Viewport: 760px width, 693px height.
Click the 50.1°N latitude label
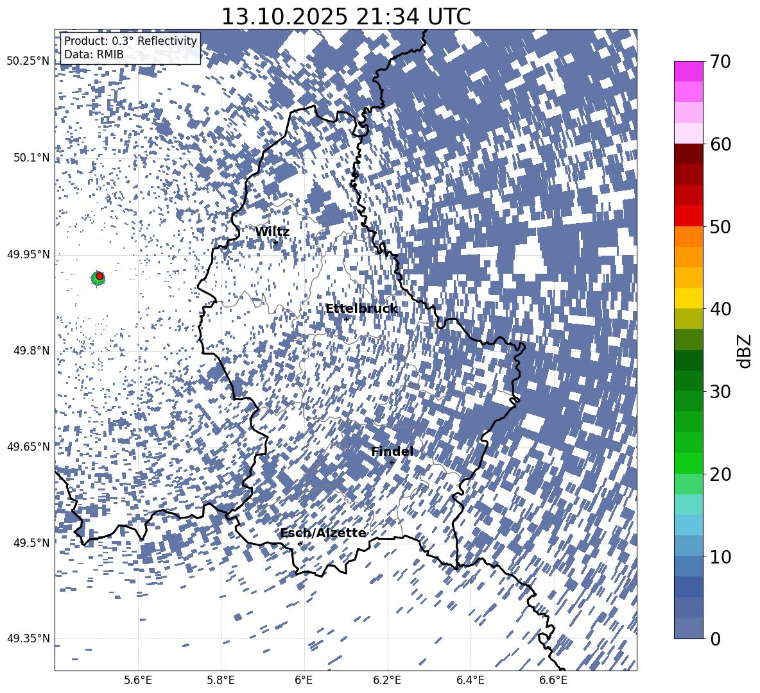31,158
